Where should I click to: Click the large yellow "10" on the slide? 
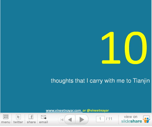point(124,48)
